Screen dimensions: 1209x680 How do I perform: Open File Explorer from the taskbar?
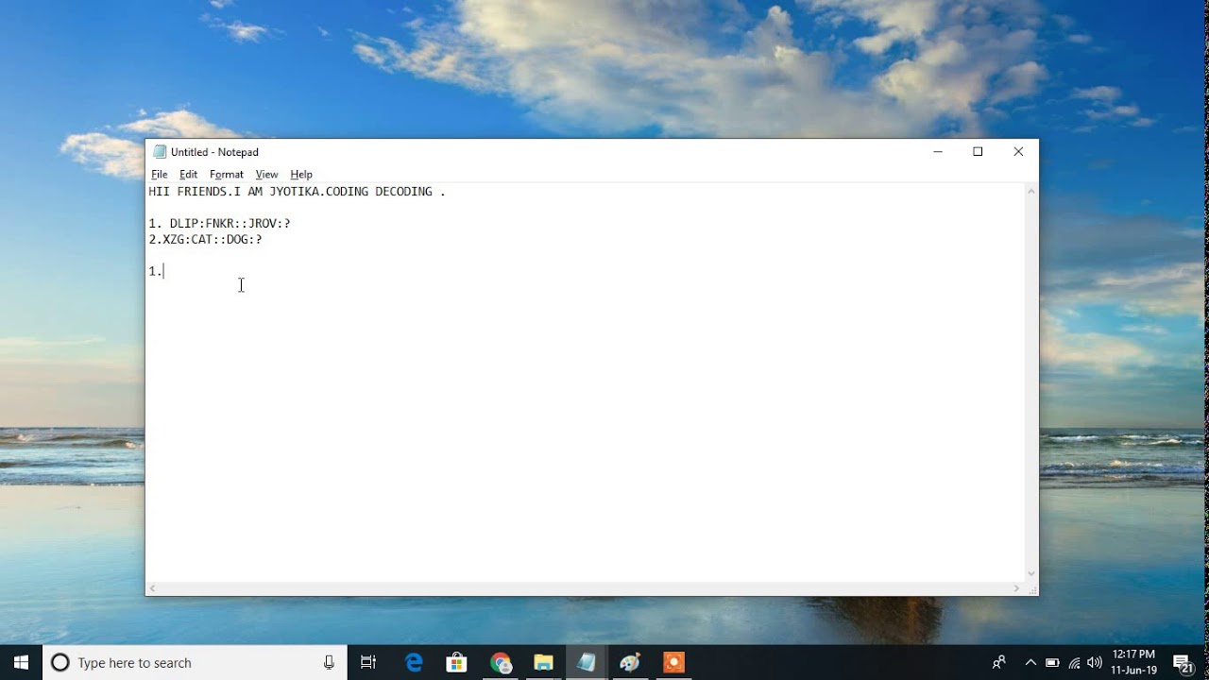(x=543, y=663)
